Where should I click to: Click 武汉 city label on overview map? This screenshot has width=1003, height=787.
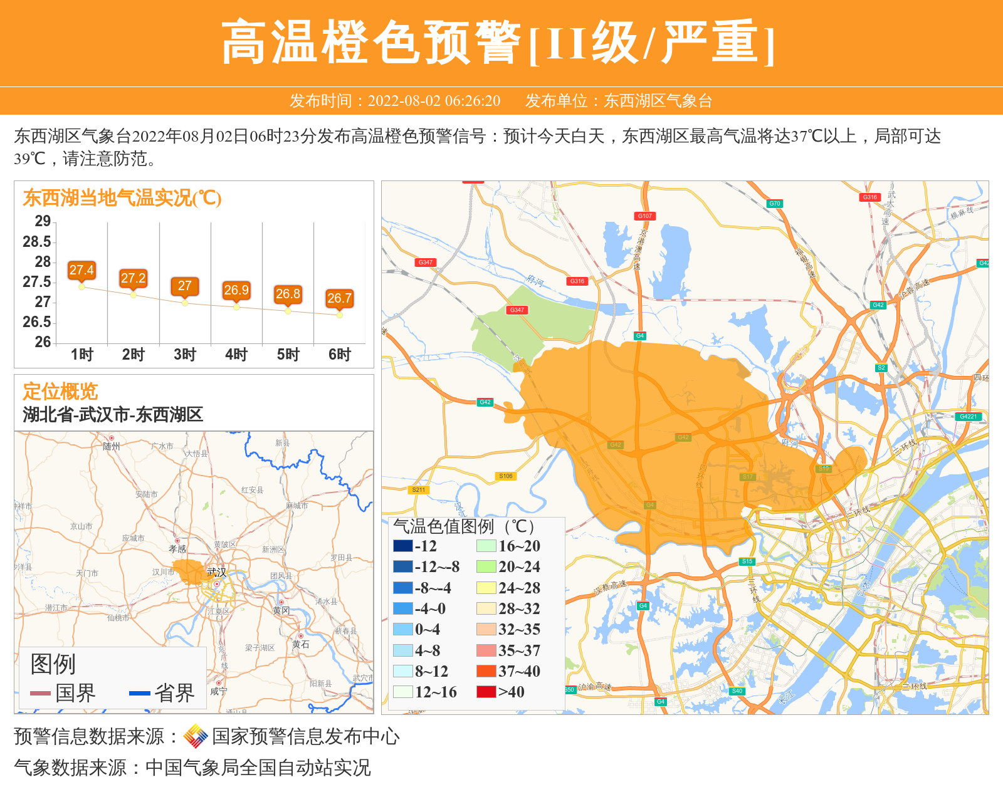click(x=217, y=572)
